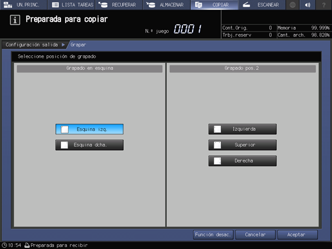
Task: Click the printer icon before Preparada para recibir
Action: point(27,245)
